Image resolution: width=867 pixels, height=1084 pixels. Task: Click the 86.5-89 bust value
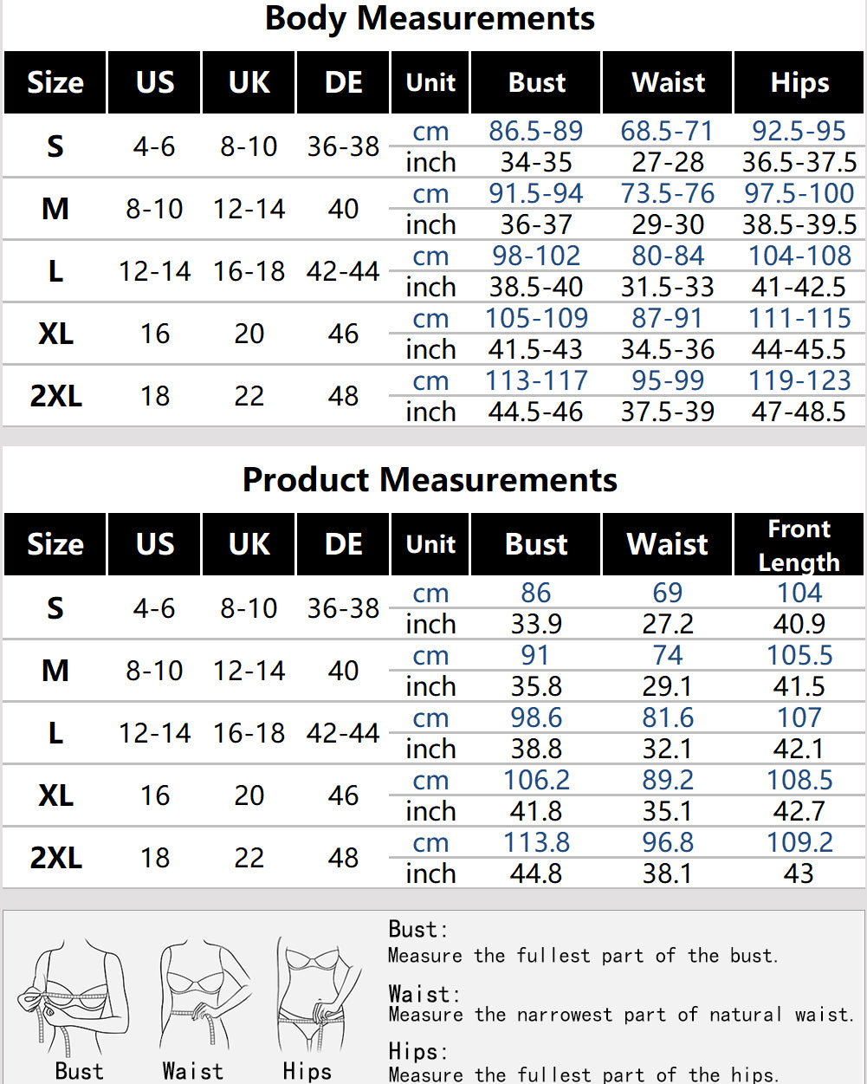536,131
